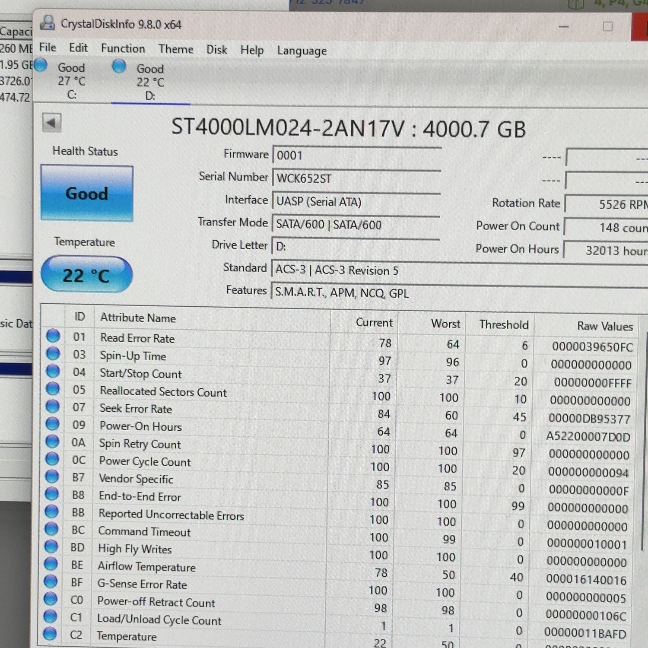
Task: Open the Theme menu
Action: point(176,49)
